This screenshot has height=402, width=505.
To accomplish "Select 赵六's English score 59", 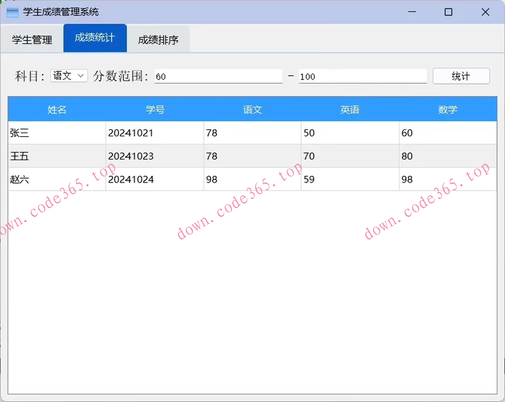I will tap(350, 179).
